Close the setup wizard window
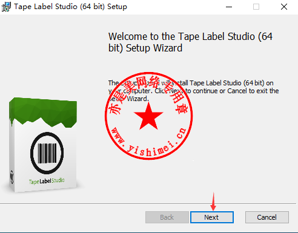This screenshot has height=233, width=298. pyautogui.click(x=284, y=7)
